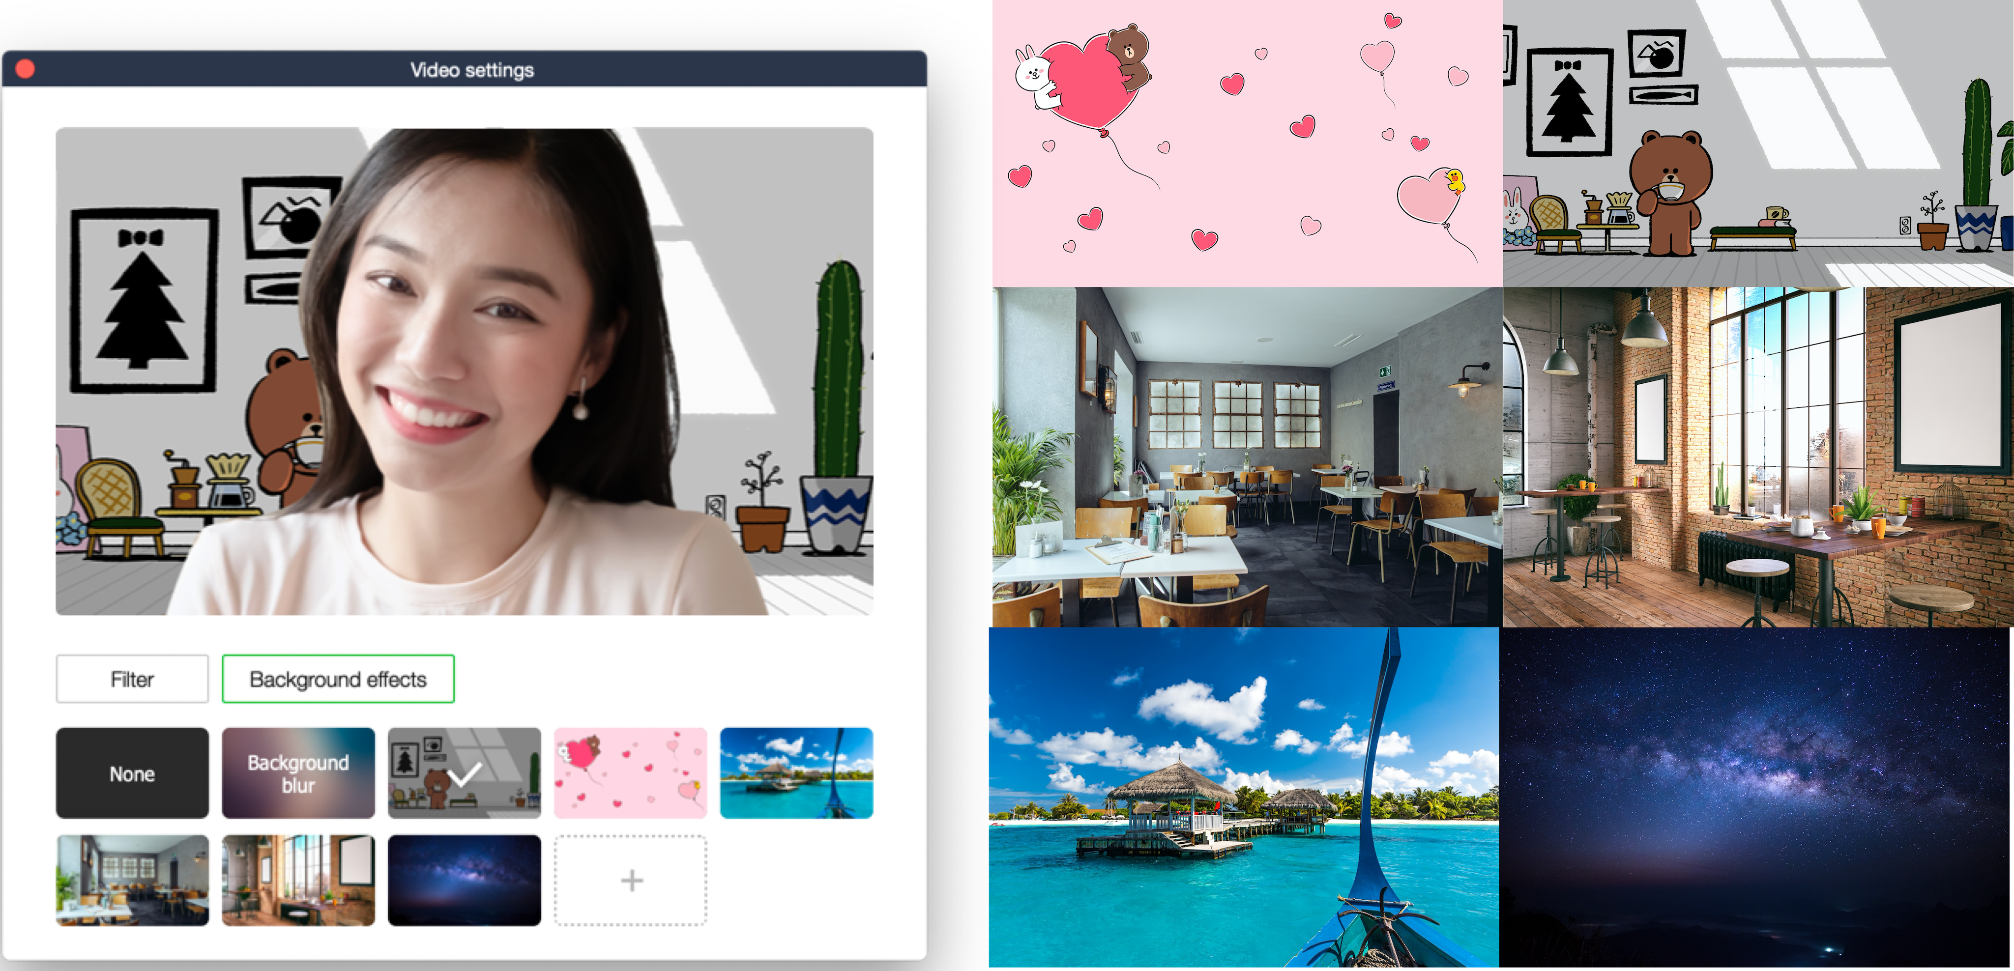
Task: Toggle the checkmark on Line Friends background
Action: pyautogui.click(x=466, y=773)
